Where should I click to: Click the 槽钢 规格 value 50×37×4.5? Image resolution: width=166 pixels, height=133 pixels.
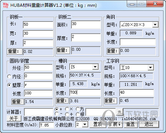[x=85, y=75]
